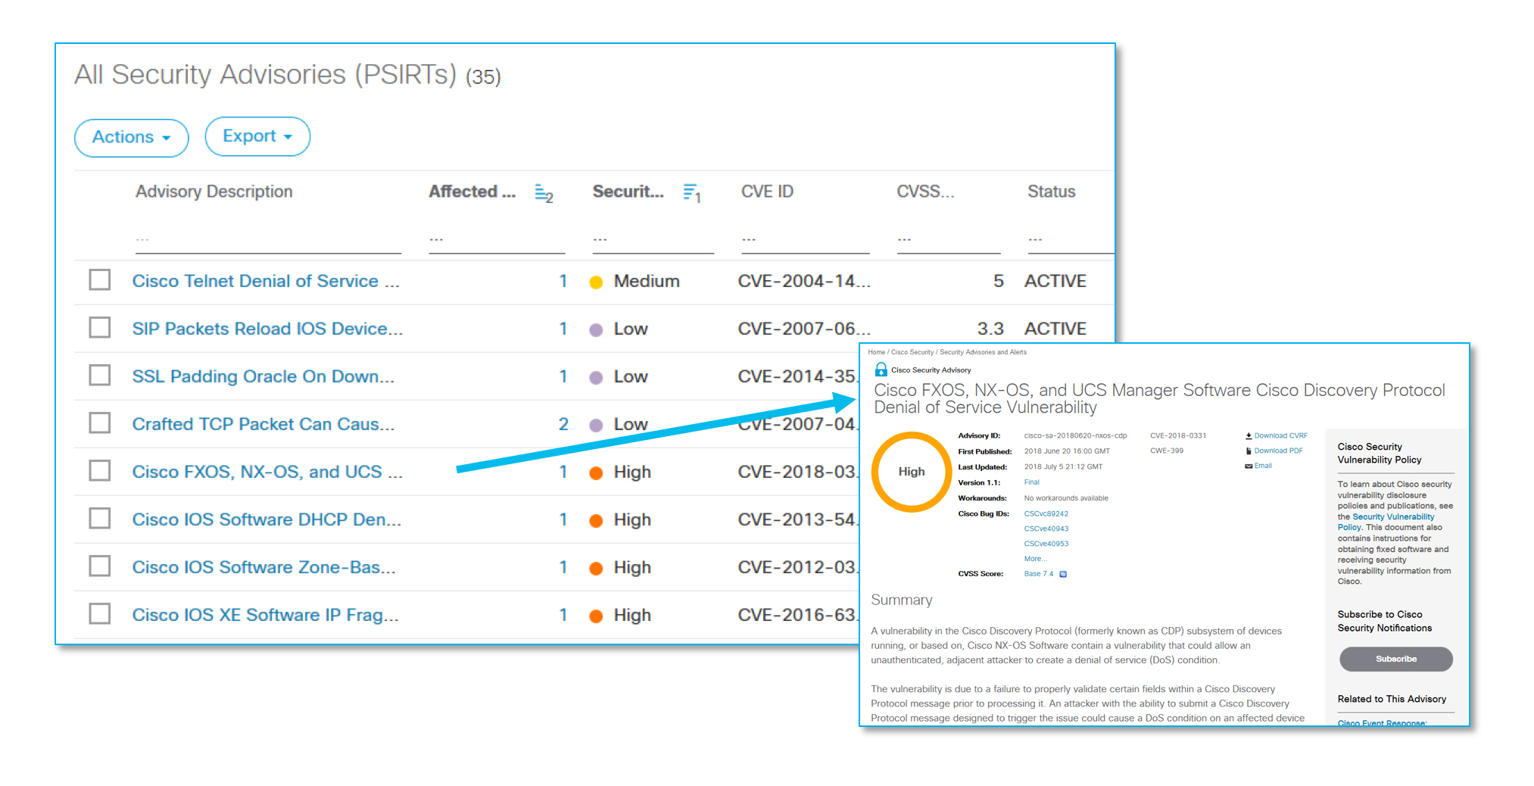Viewport: 1534px width, 786px height.
Task: Select the SSL Padding Oracle row checkbox
Action: 100,376
